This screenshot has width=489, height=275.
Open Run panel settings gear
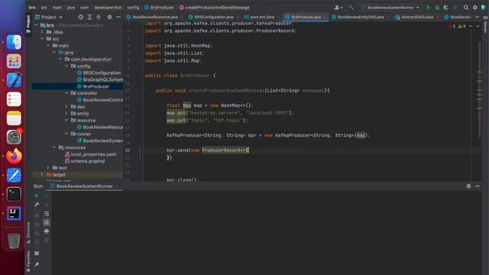point(468,186)
